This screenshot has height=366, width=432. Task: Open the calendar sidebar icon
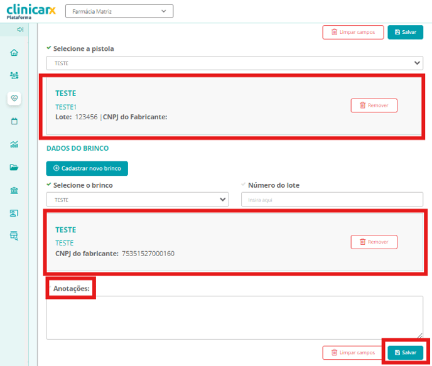pyautogui.click(x=14, y=121)
